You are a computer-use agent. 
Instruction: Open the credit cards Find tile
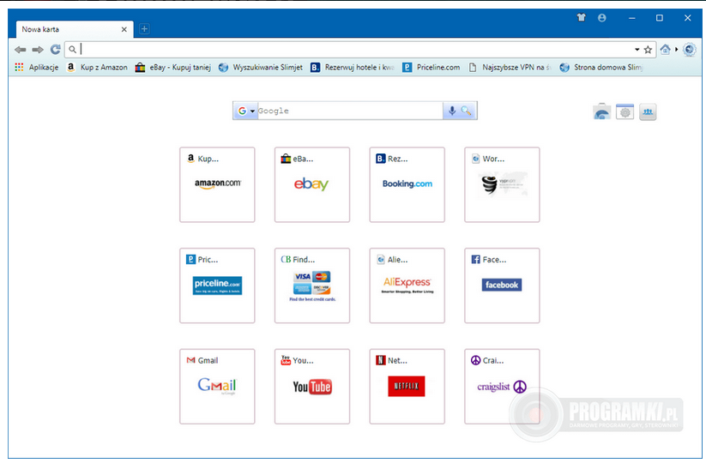312,286
